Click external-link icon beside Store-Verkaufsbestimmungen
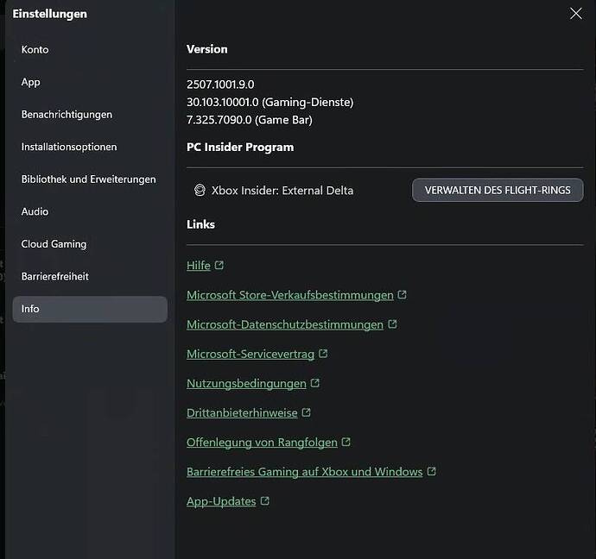 403,294
